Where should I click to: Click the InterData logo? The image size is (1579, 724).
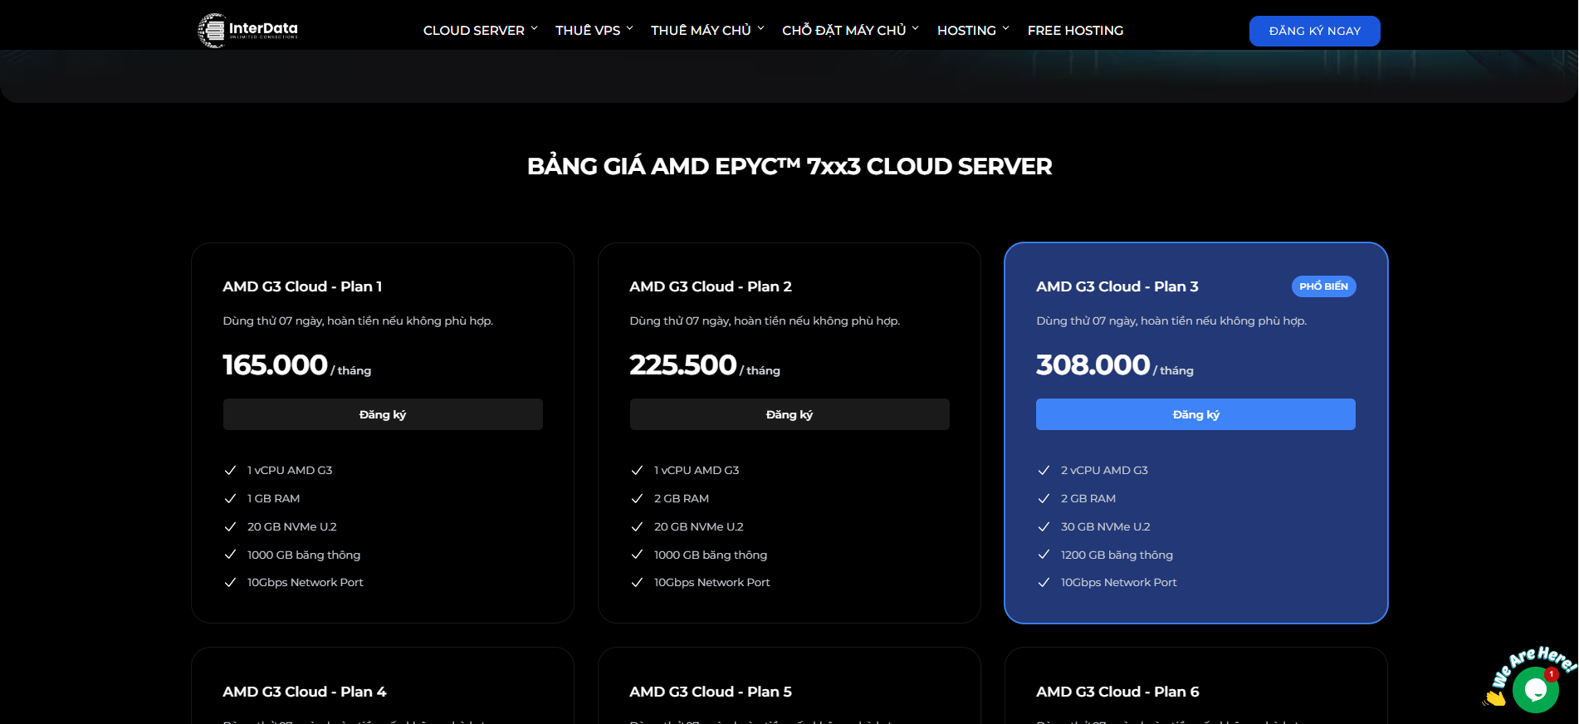point(247,31)
